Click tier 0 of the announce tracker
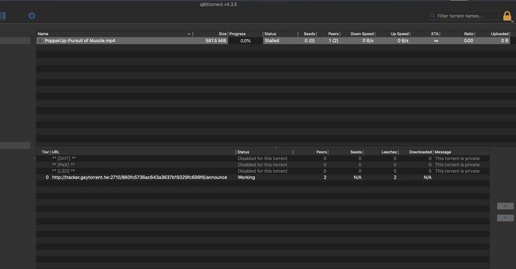This screenshot has width=516, height=269. 47,178
